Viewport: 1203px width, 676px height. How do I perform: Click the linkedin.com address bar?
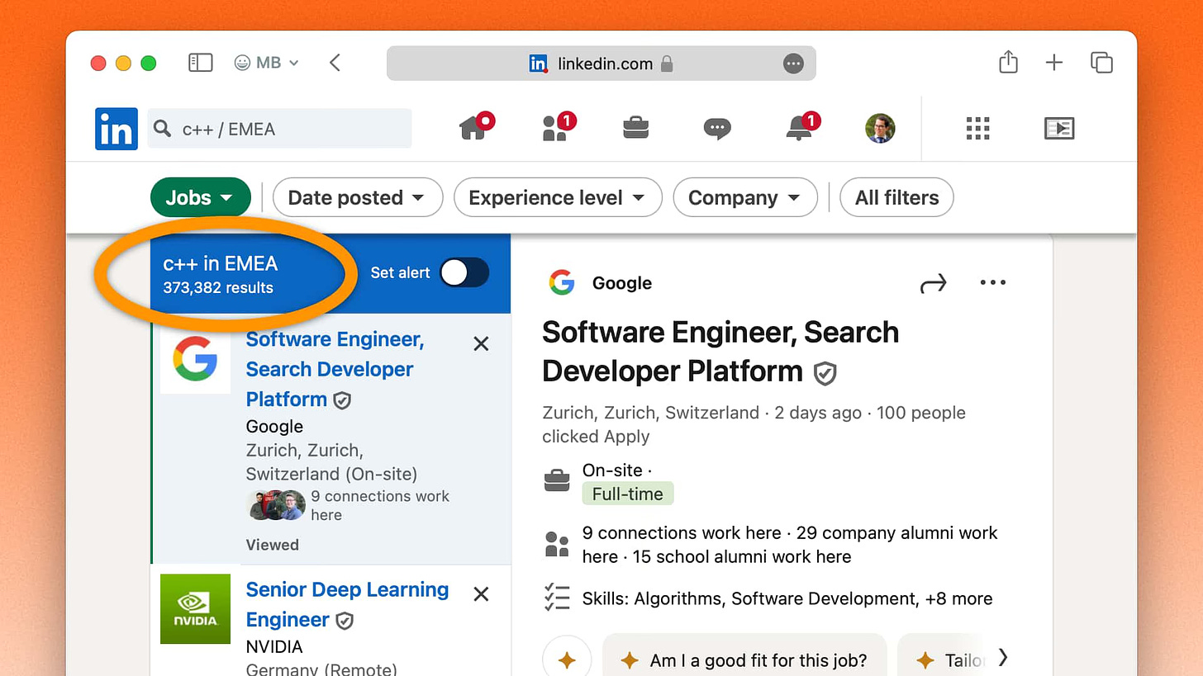pos(601,64)
